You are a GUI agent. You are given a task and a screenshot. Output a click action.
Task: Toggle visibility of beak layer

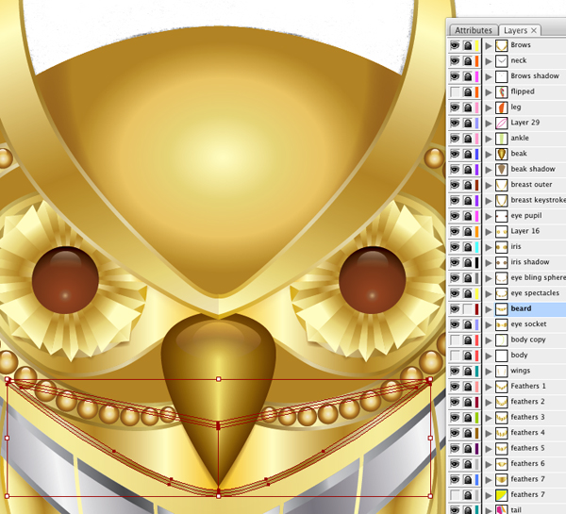(455, 154)
